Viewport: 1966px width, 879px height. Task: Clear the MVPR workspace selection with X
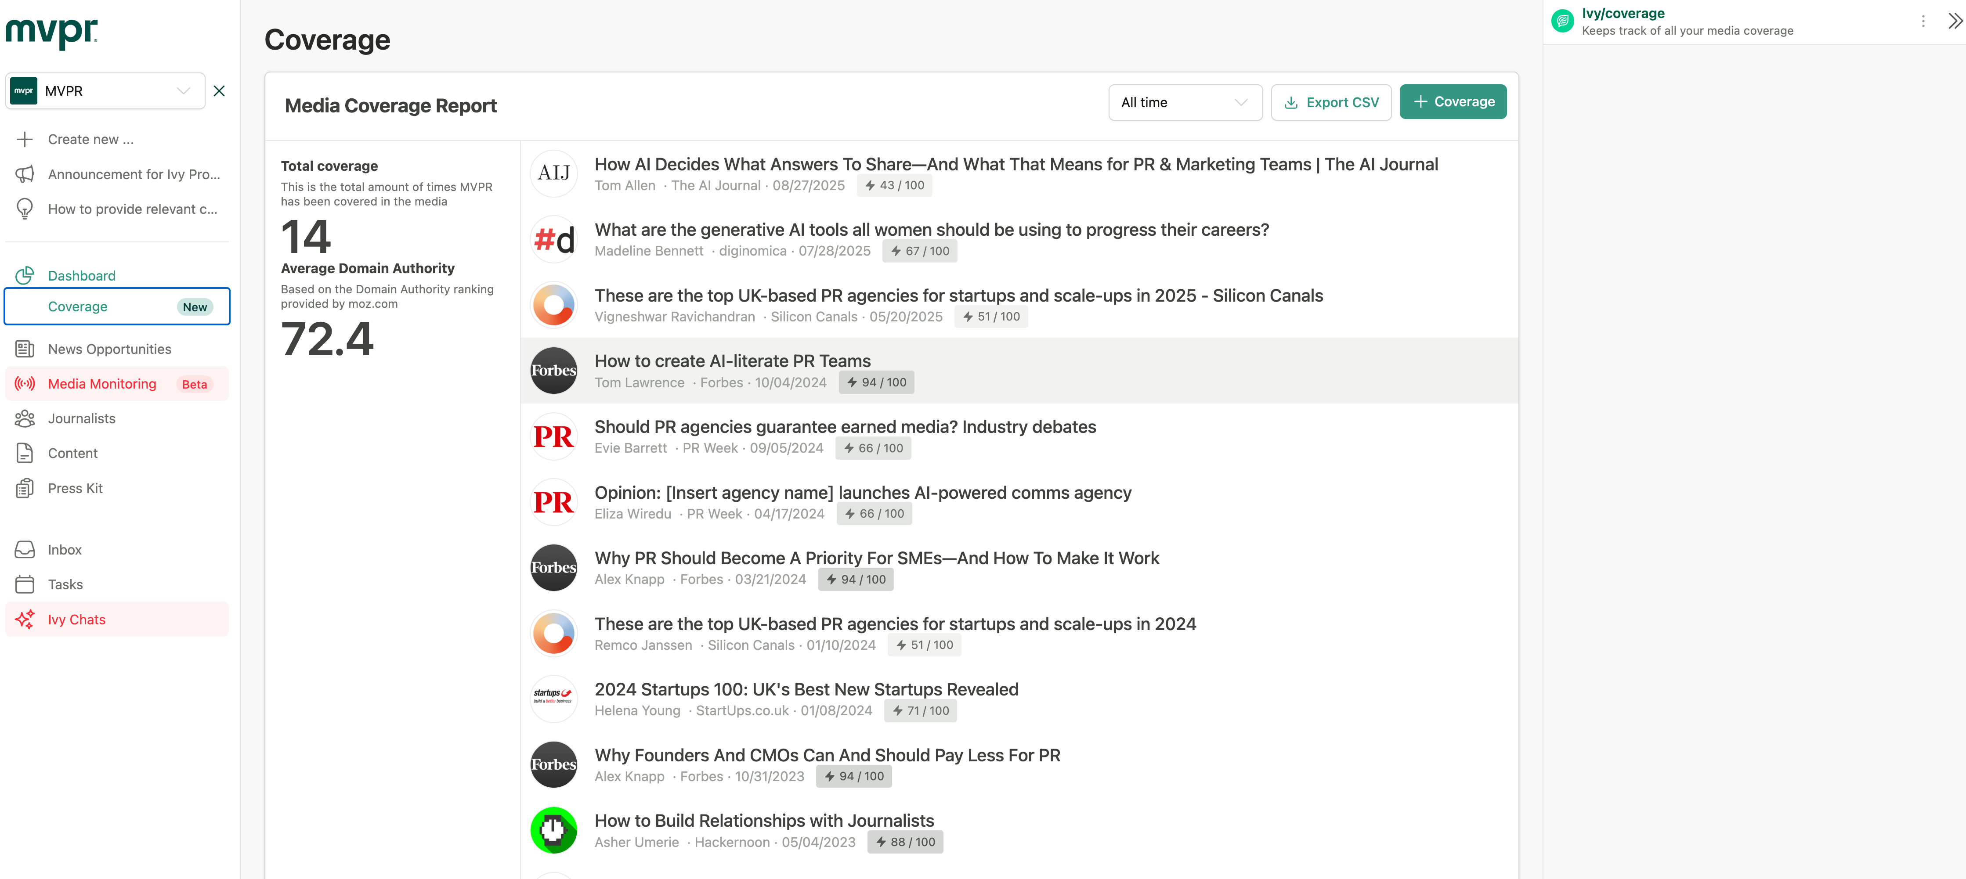click(219, 91)
